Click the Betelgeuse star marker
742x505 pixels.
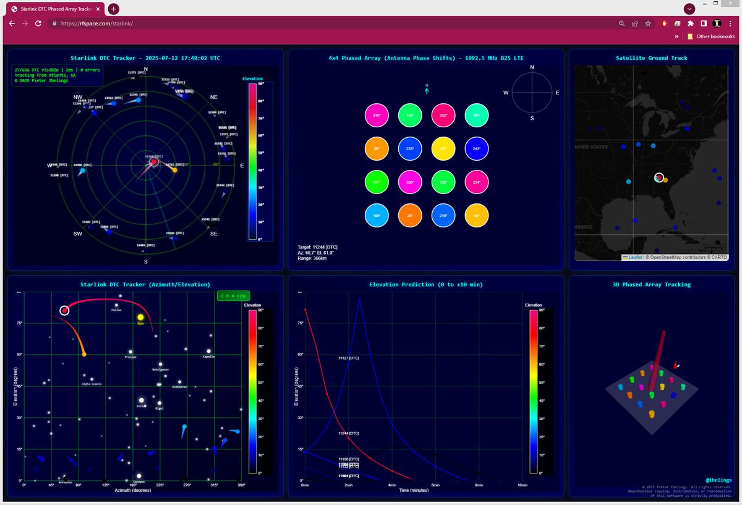[160, 364]
